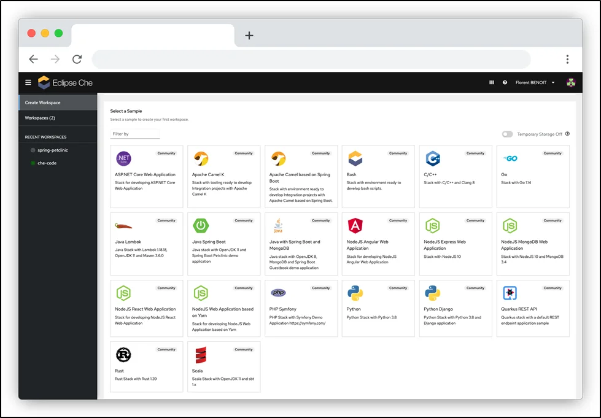The image size is (601, 418).
Task: Click the Java Lombok chili icon
Action: pos(123,226)
